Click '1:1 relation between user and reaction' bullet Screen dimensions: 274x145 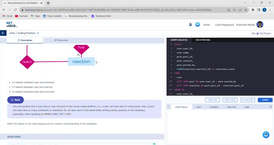coord(32,87)
